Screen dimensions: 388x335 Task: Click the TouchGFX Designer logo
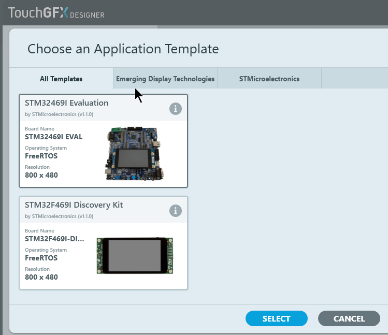tap(56, 12)
